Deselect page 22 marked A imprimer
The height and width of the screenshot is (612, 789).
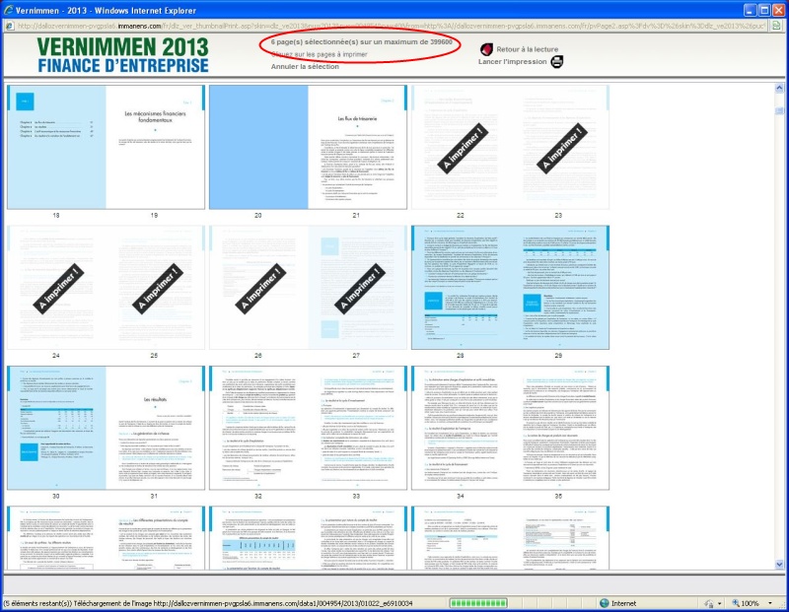tap(461, 147)
